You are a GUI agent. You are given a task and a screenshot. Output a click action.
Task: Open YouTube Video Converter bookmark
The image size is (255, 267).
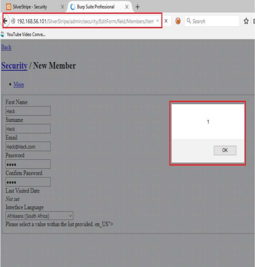pyautogui.click(x=24, y=34)
